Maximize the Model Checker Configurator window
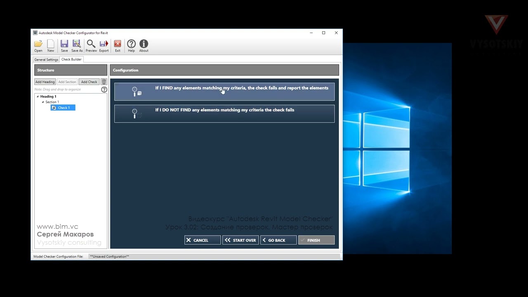Image resolution: width=528 pixels, height=297 pixels. pyautogui.click(x=324, y=33)
